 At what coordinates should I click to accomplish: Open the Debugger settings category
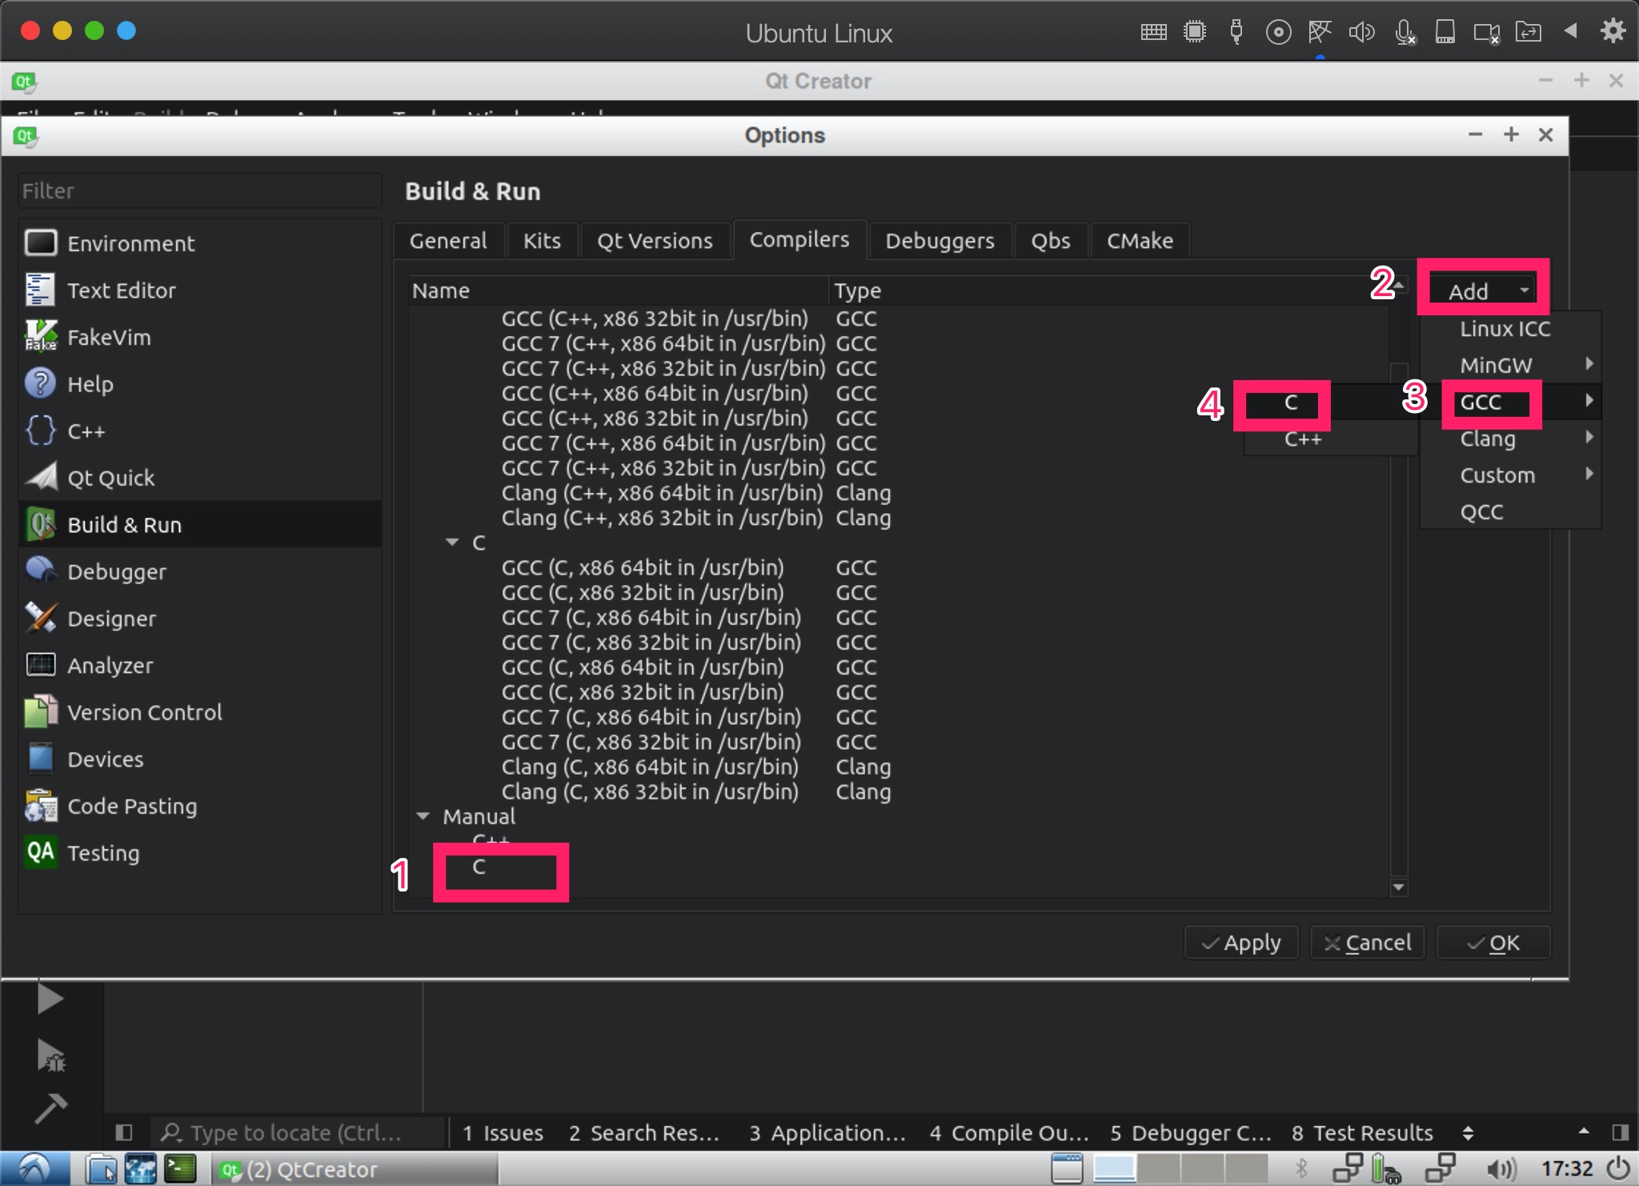coord(200,571)
